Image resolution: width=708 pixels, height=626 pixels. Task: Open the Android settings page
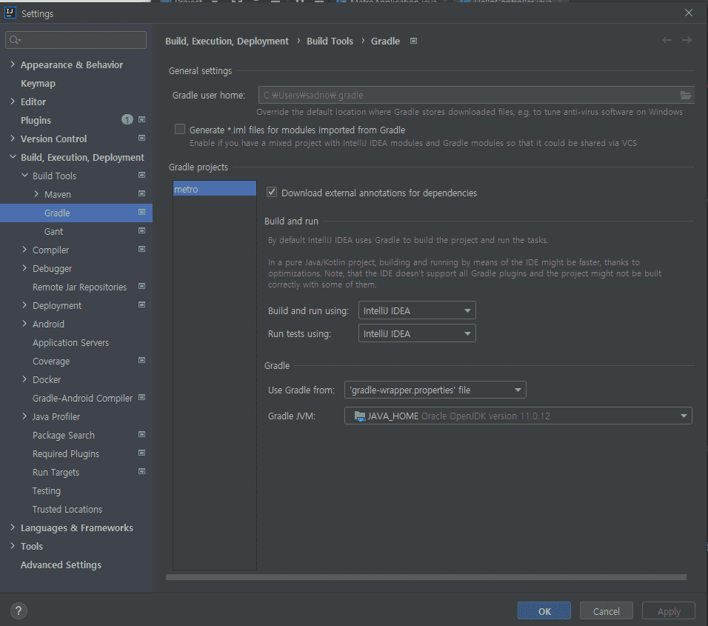click(x=48, y=324)
